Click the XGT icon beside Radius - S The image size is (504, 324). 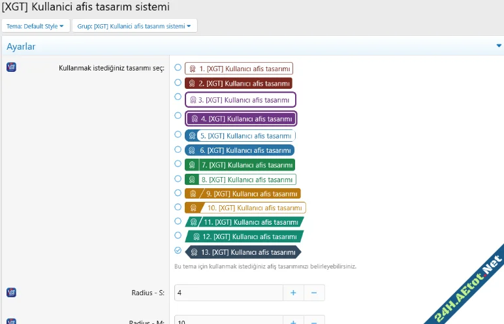(11, 293)
